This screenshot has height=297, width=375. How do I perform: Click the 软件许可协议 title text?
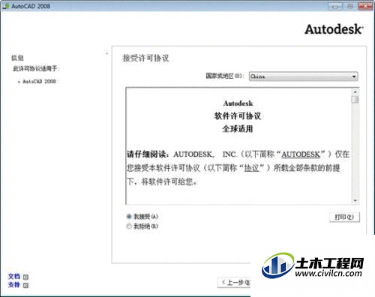tap(238, 116)
